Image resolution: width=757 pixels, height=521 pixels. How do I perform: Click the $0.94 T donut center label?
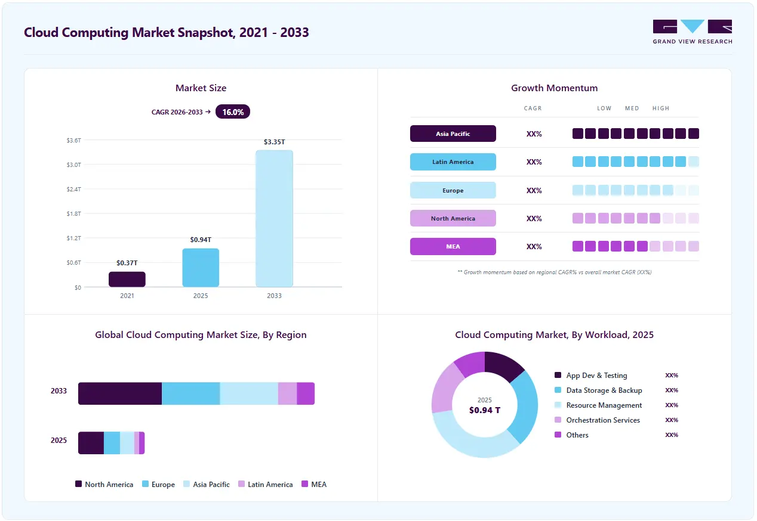(x=484, y=410)
